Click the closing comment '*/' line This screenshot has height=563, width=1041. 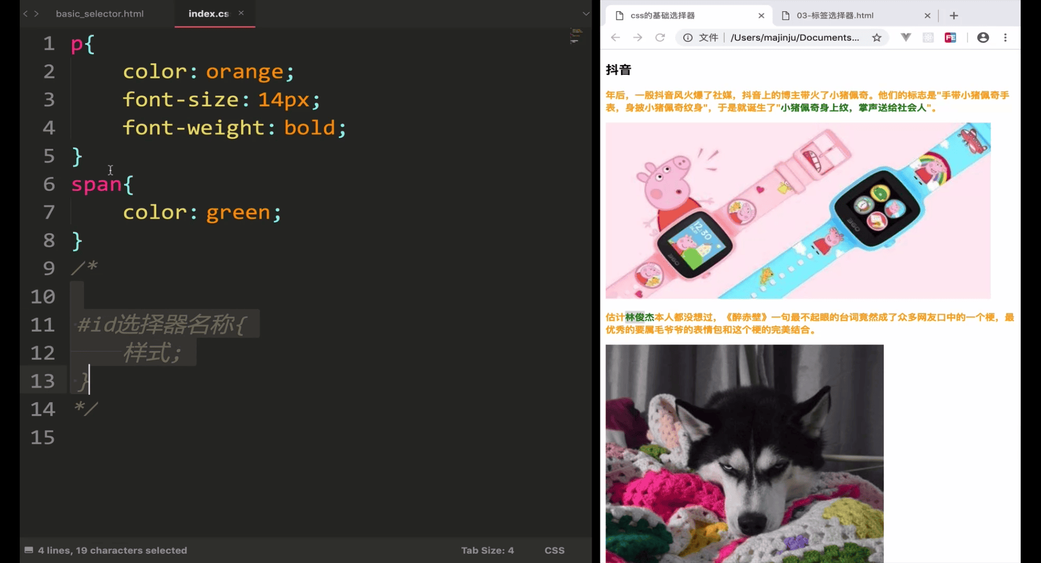[86, 408]
